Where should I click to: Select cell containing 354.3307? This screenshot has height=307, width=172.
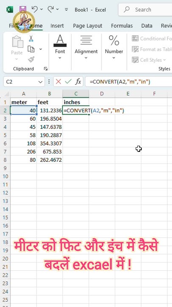pyautogui.click(x=50, y=143)
